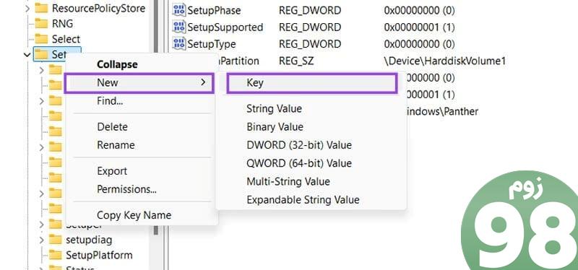Click SetupType data 0x00000000 (0)
This screenshot has width=578, height=270.
pyautogui.click(x=419, y=44)
